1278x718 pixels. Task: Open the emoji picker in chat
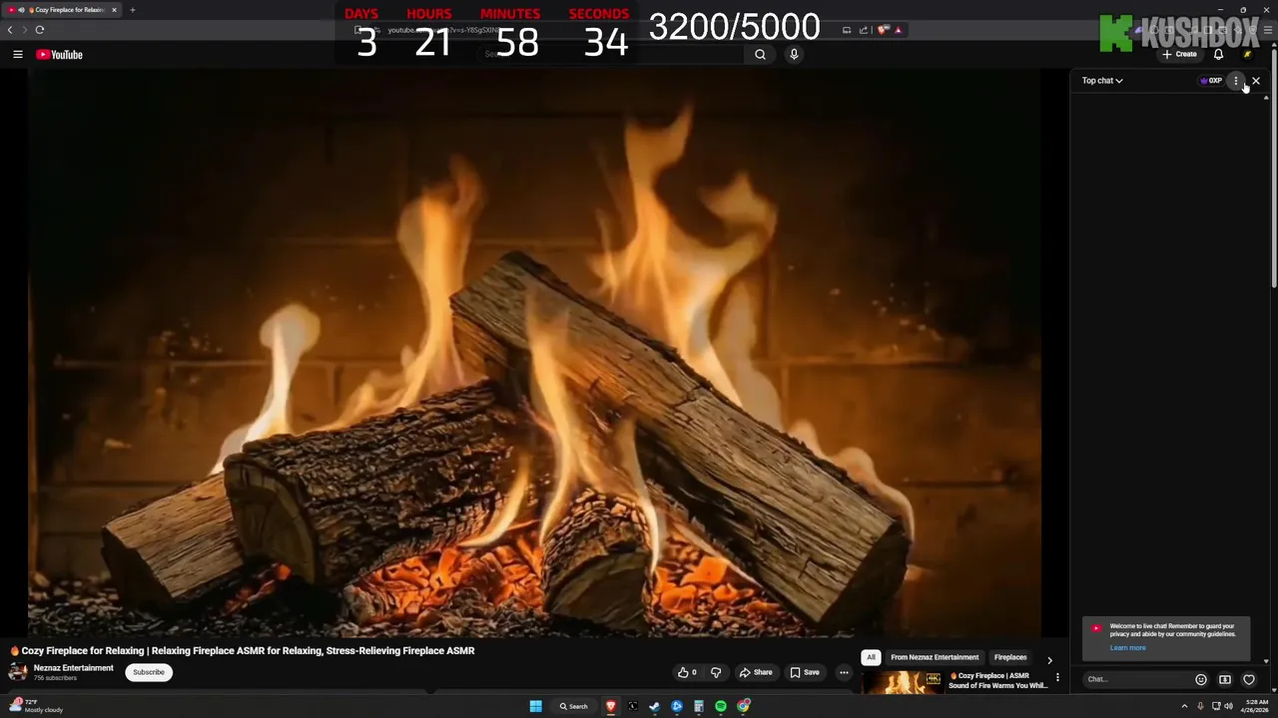click(1201, 680)
